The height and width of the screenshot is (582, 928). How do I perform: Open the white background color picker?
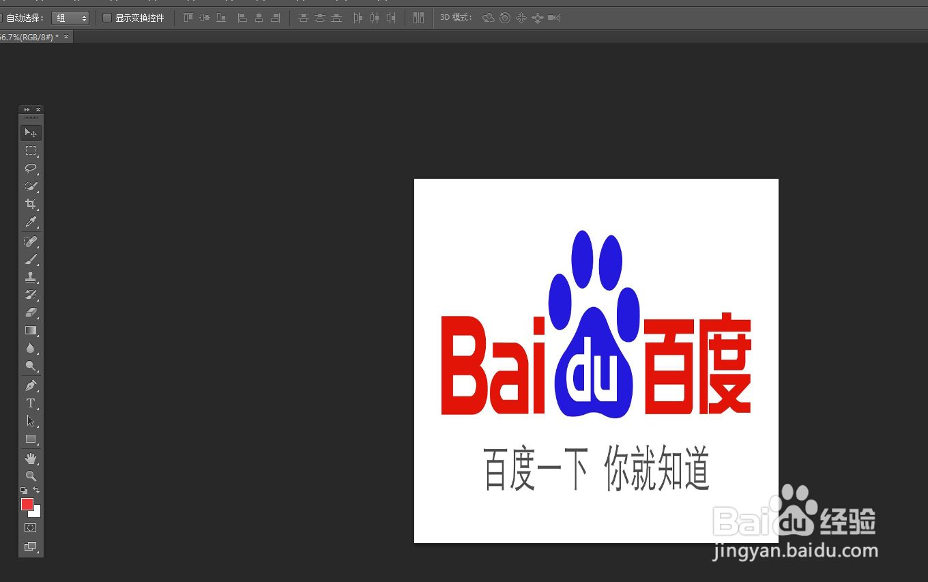tap(38, 513)
